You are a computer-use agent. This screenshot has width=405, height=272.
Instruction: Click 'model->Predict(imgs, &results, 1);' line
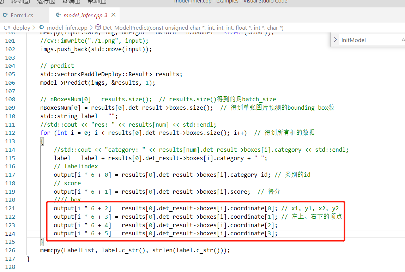tap(98, 83)
